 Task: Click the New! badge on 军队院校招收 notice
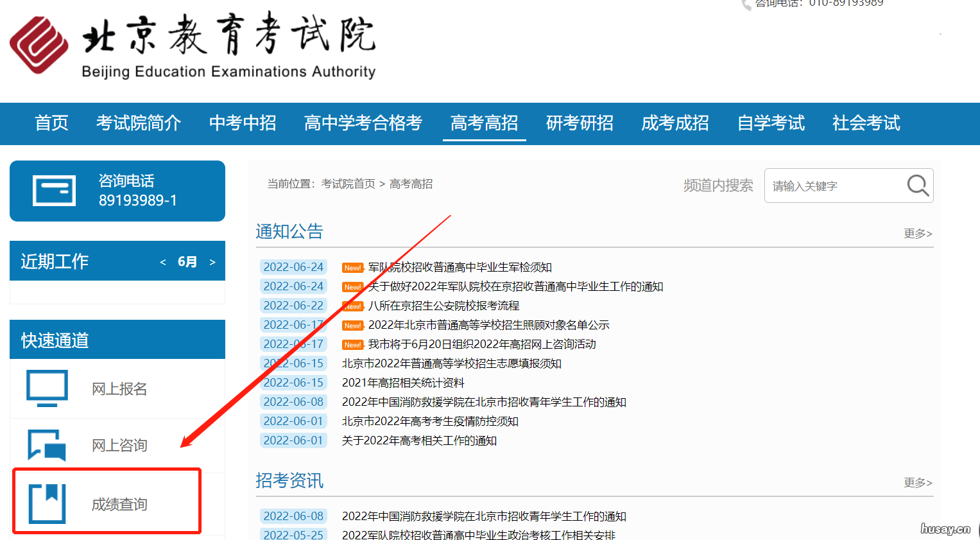[x=352, y=268]
